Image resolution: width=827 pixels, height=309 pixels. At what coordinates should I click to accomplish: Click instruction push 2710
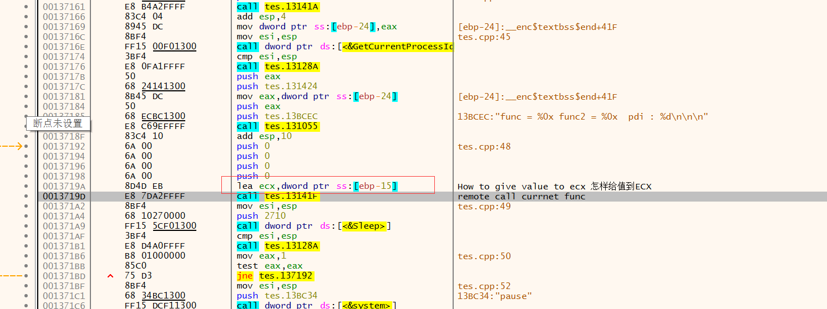click(261, 216)
